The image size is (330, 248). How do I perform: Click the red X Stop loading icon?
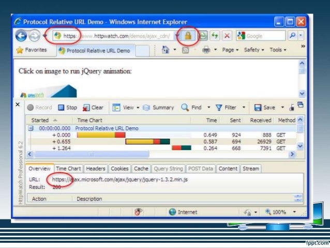point(227,36)
